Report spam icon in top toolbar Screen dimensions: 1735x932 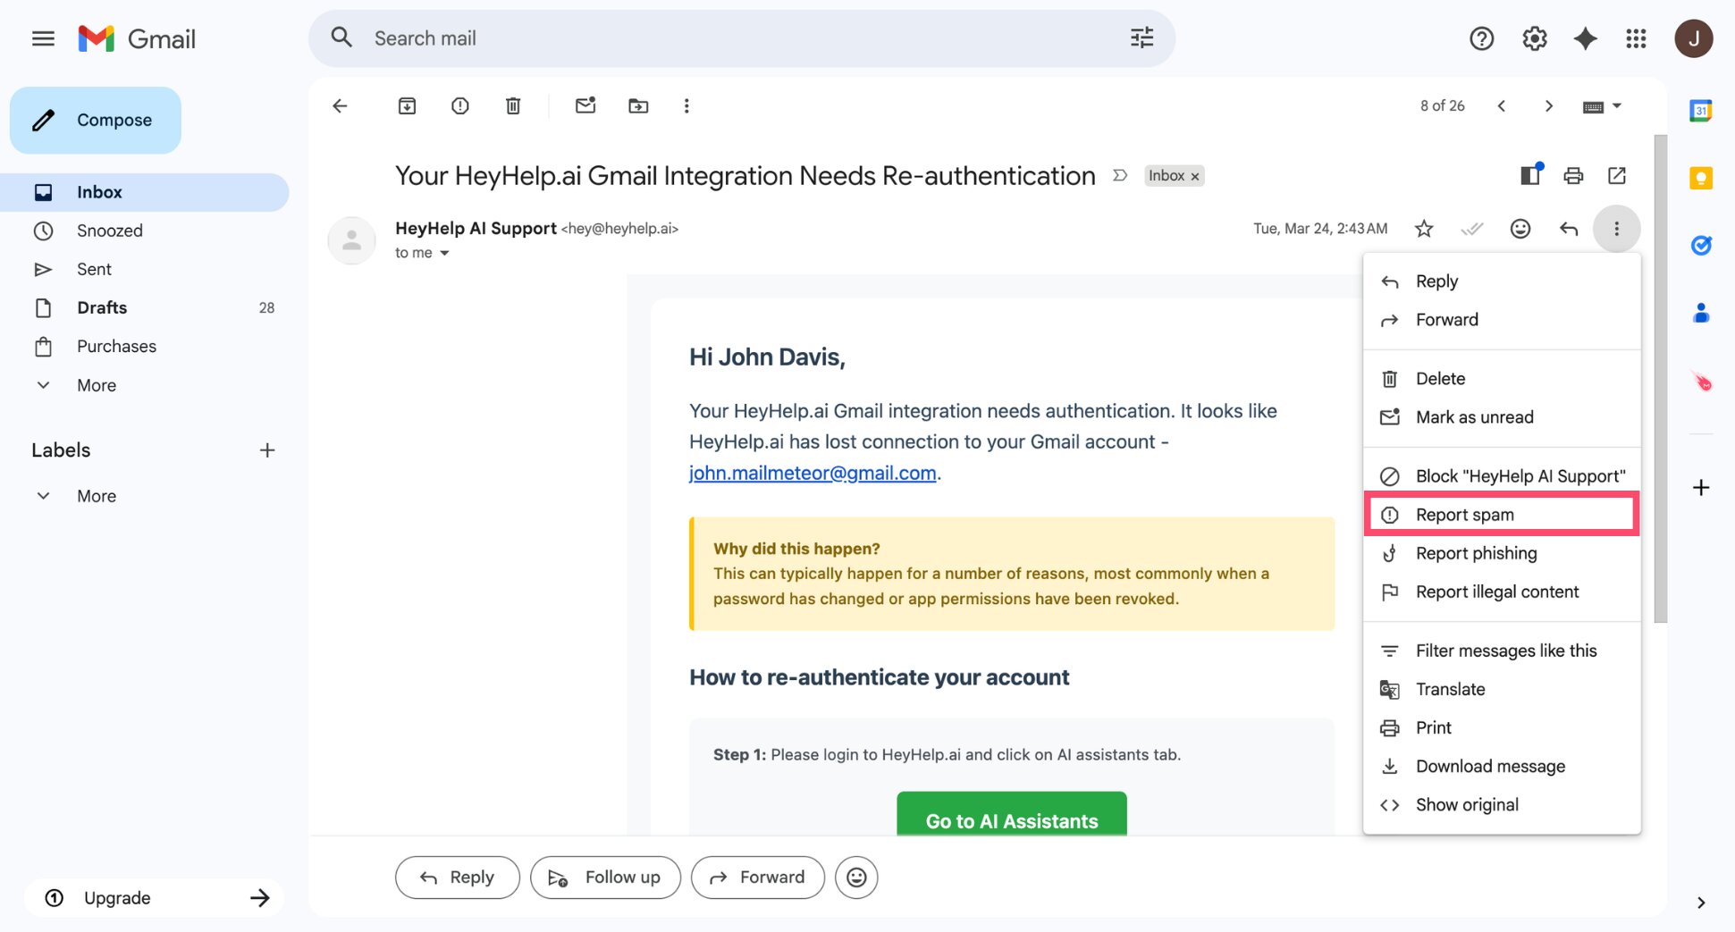459,106
